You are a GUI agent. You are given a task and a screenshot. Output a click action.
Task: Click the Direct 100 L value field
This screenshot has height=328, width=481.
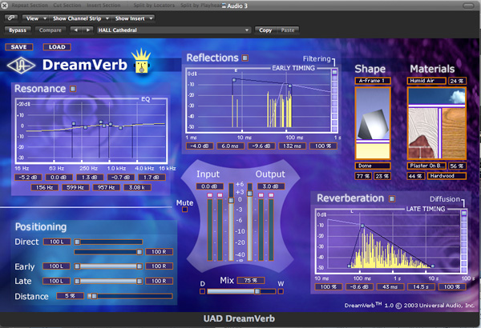coord(57,242)
